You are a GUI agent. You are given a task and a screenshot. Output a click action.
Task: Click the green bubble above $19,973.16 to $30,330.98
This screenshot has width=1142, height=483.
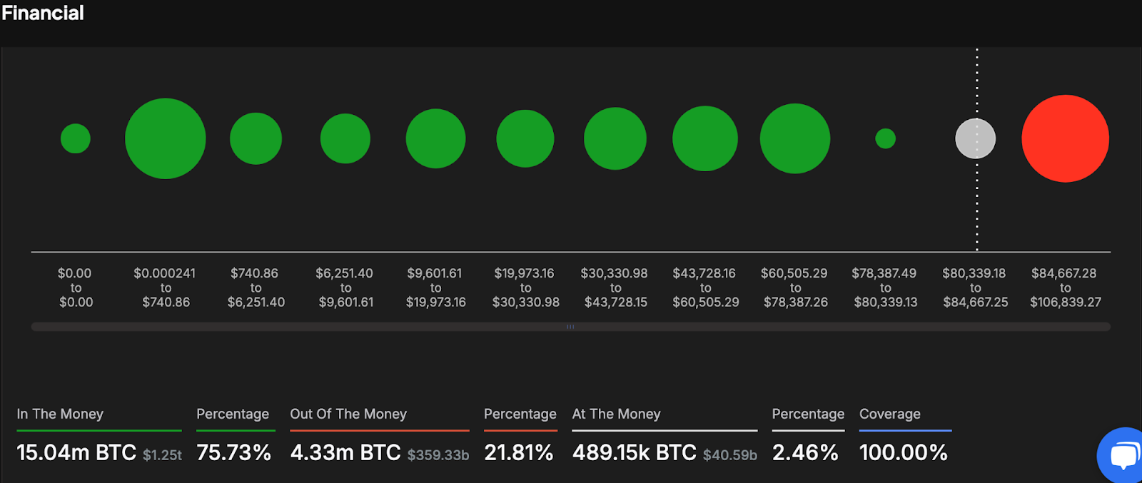click(525, 138)
